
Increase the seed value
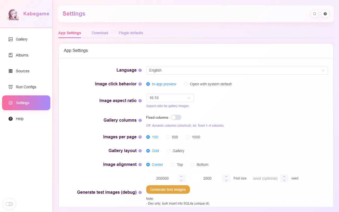[284, 176]
